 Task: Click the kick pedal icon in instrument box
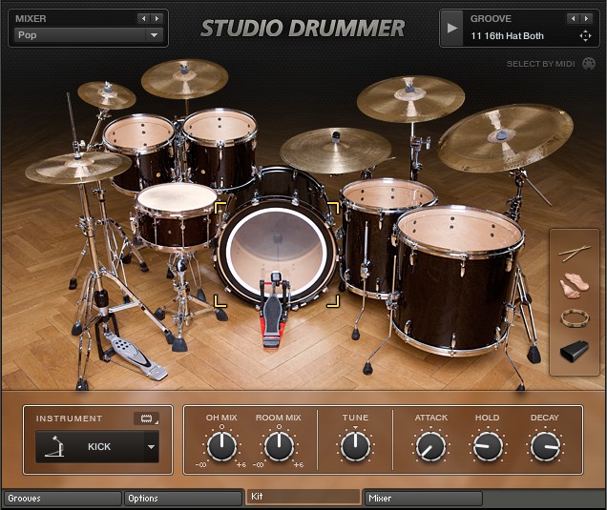tap(54, 446)
